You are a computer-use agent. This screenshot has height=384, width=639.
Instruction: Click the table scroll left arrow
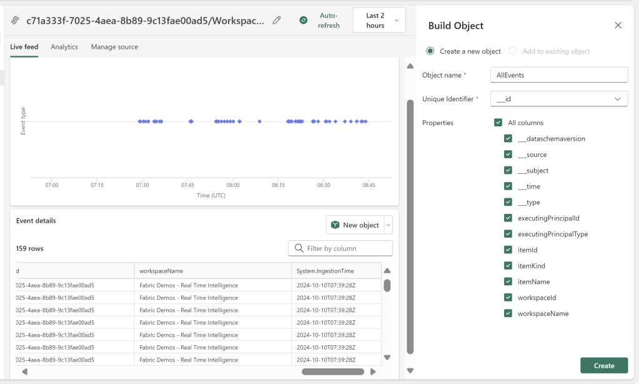click(24, 371)
